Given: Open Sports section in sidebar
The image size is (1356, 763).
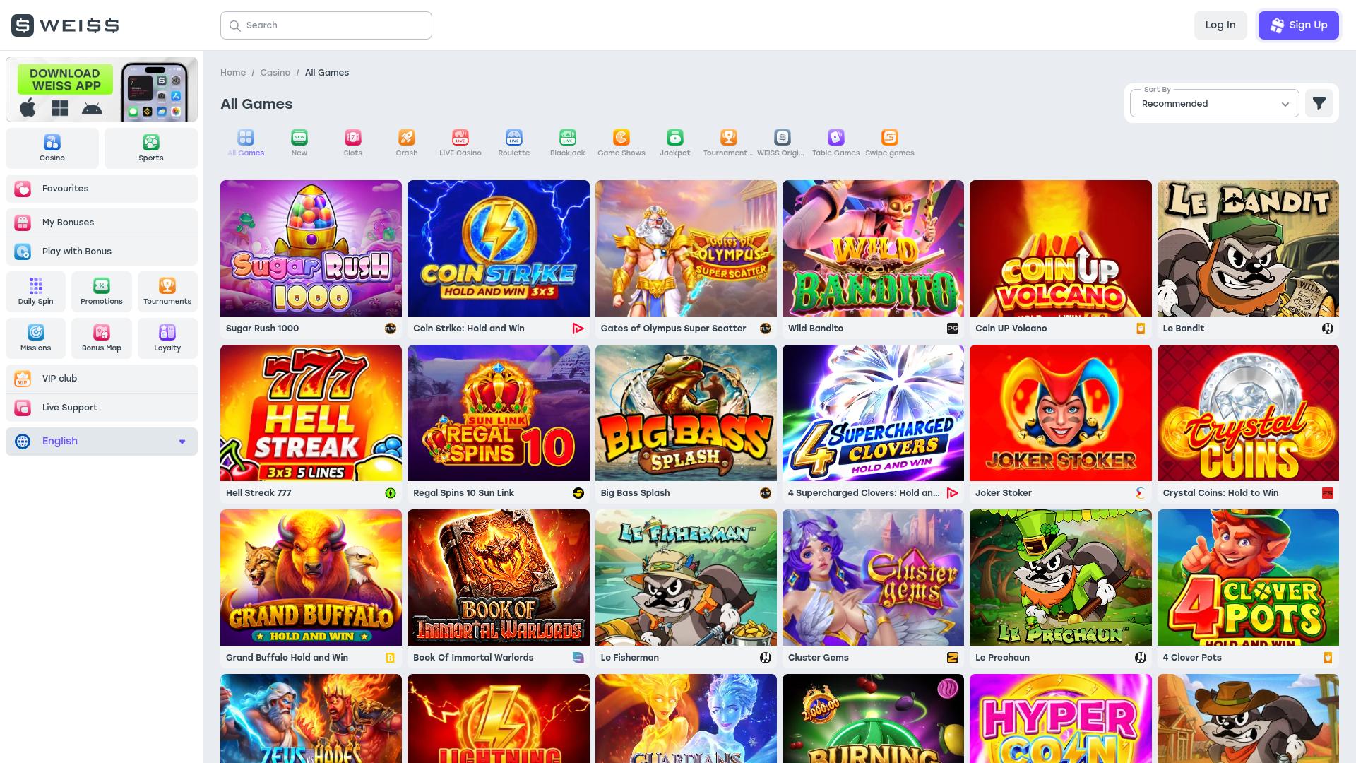Looking at the screenshot, I should (151, 148).
